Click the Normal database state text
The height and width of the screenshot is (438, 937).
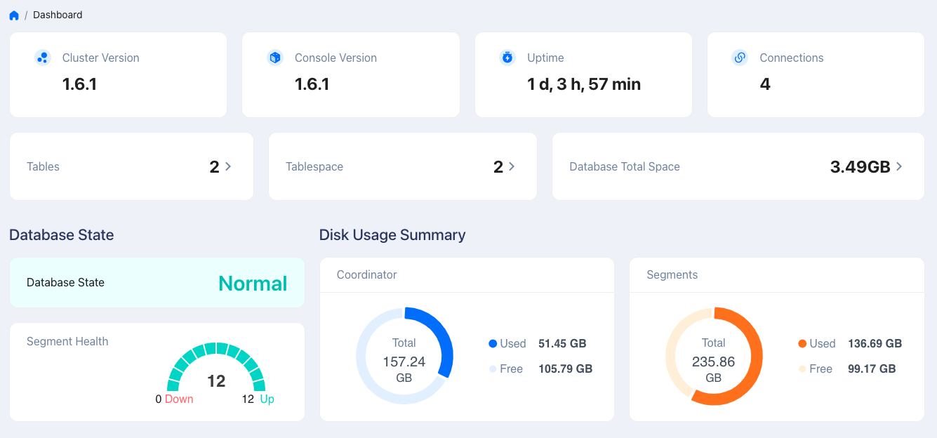point(253,283)
